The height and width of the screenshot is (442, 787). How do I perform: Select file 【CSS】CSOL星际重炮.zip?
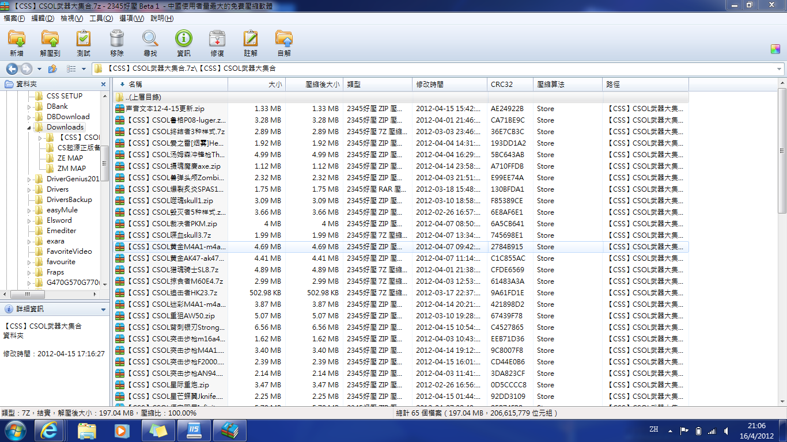point(401,384)
